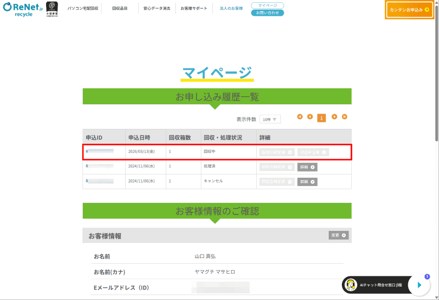Screen dimensions: 439x300
Task: Click first greyed button in 回収中 row
Action: [277, 152]
